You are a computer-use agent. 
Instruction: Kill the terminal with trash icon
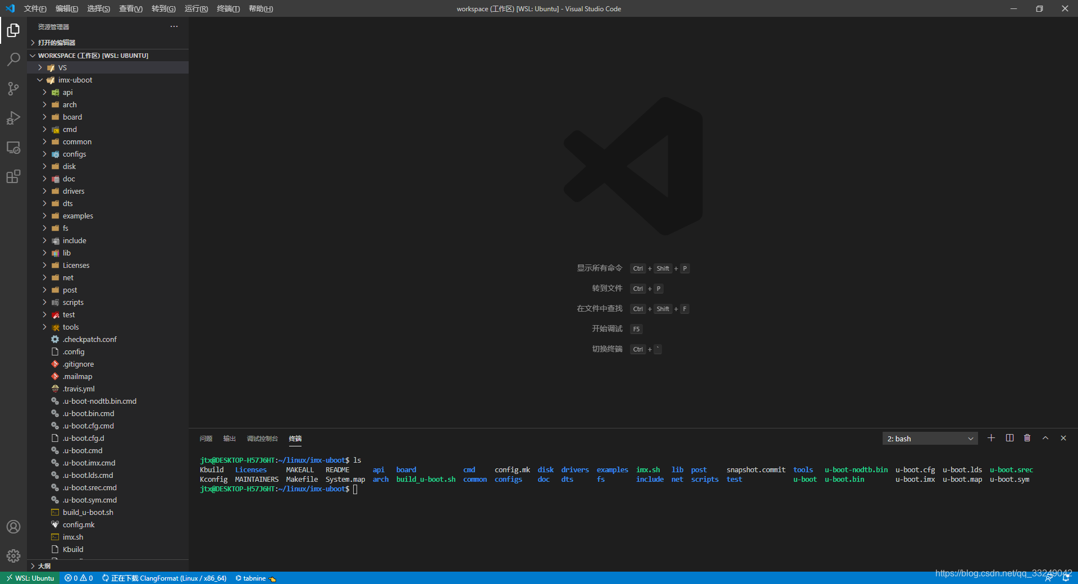(1027, 438)
